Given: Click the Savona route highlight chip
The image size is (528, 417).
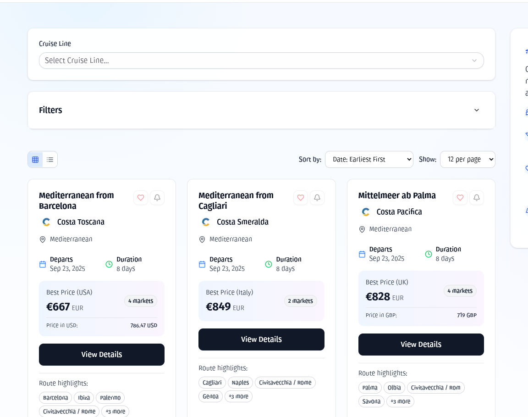Looking at the screenshot, I should pyautogui.click(x=371, y=401).
